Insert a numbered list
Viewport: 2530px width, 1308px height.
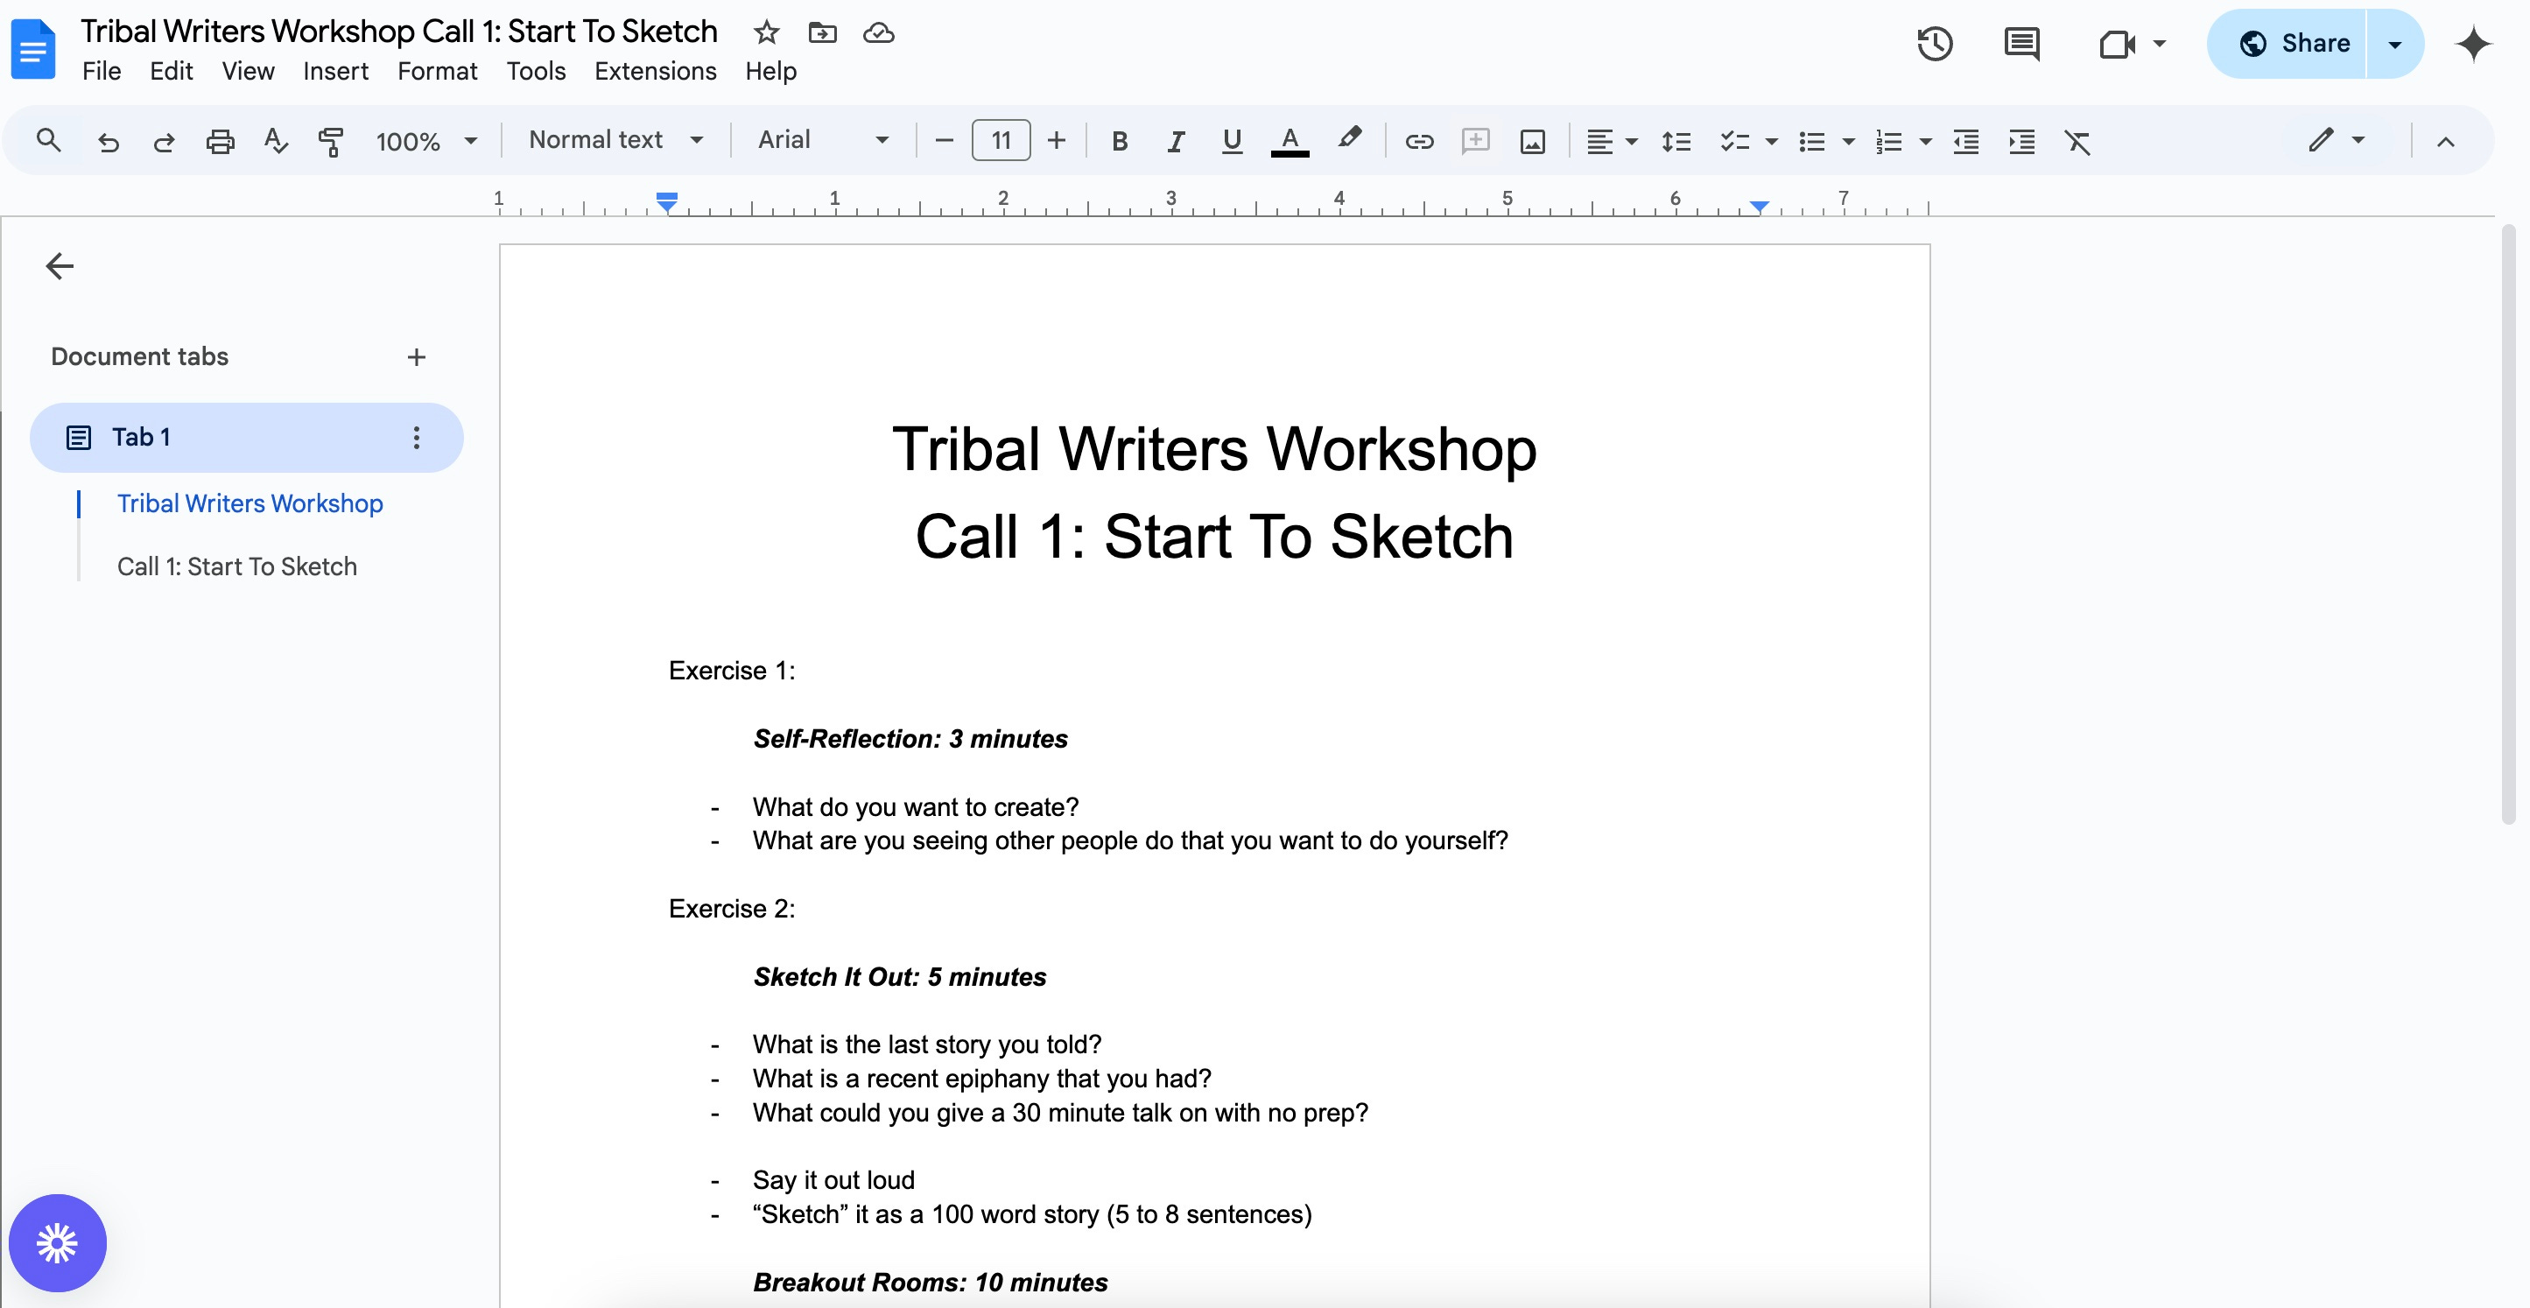click(x=1888, y=142)
